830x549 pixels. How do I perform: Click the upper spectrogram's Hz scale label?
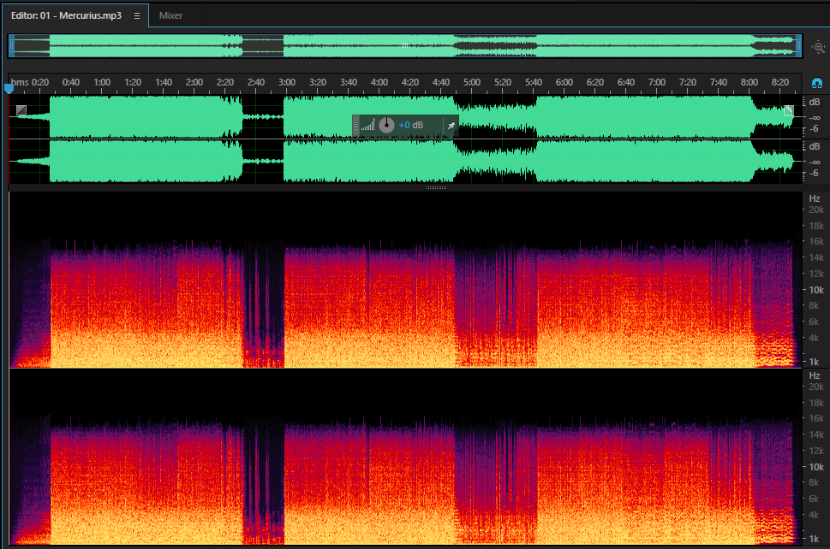[x=814, y=198]
